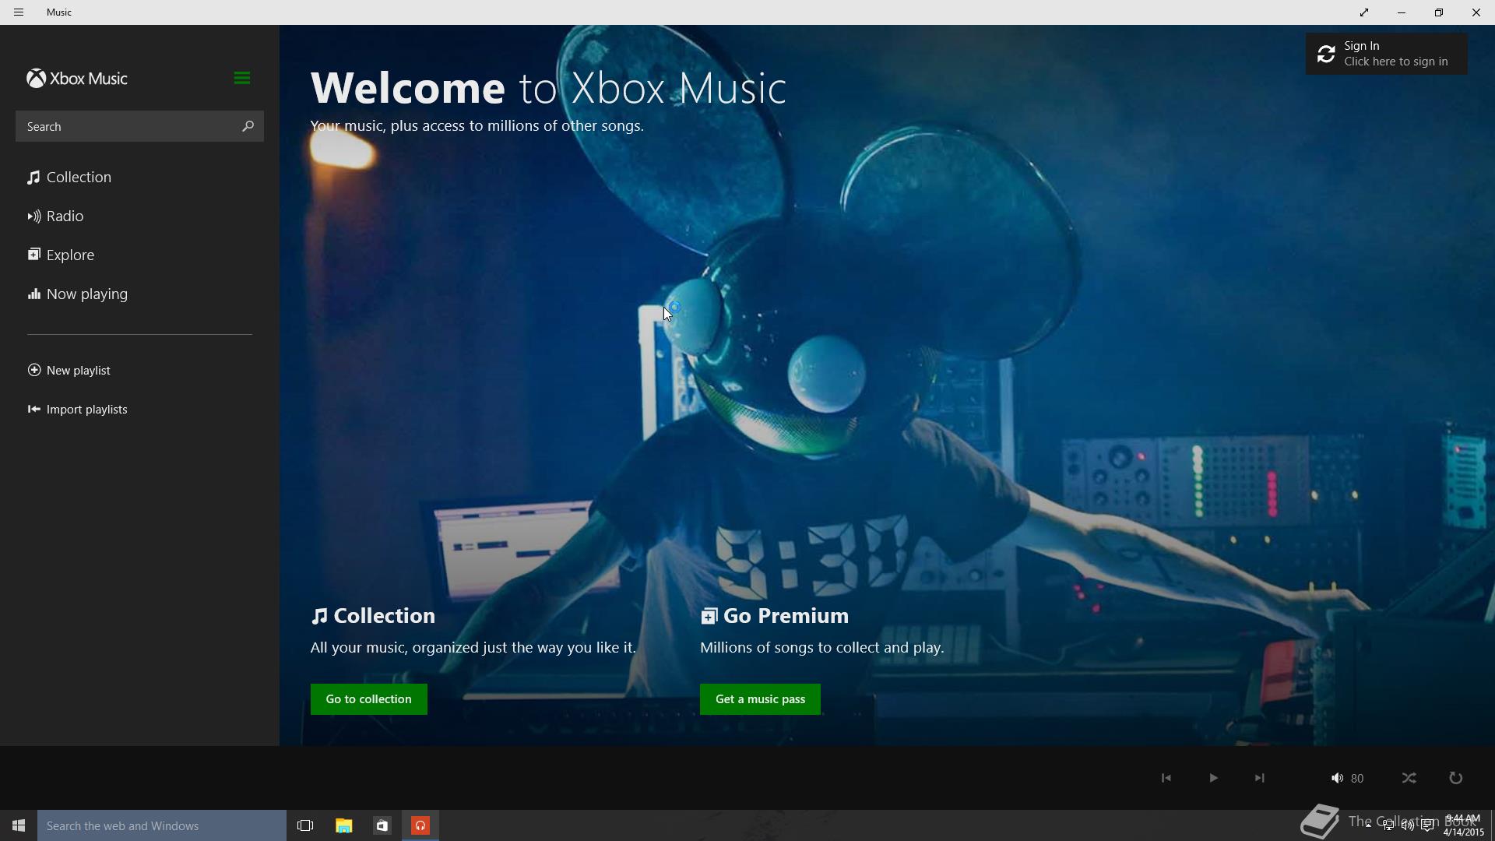This screenshot has height=841, width=1495.
Task: Open the Explore section
Action: click(61, 255)
